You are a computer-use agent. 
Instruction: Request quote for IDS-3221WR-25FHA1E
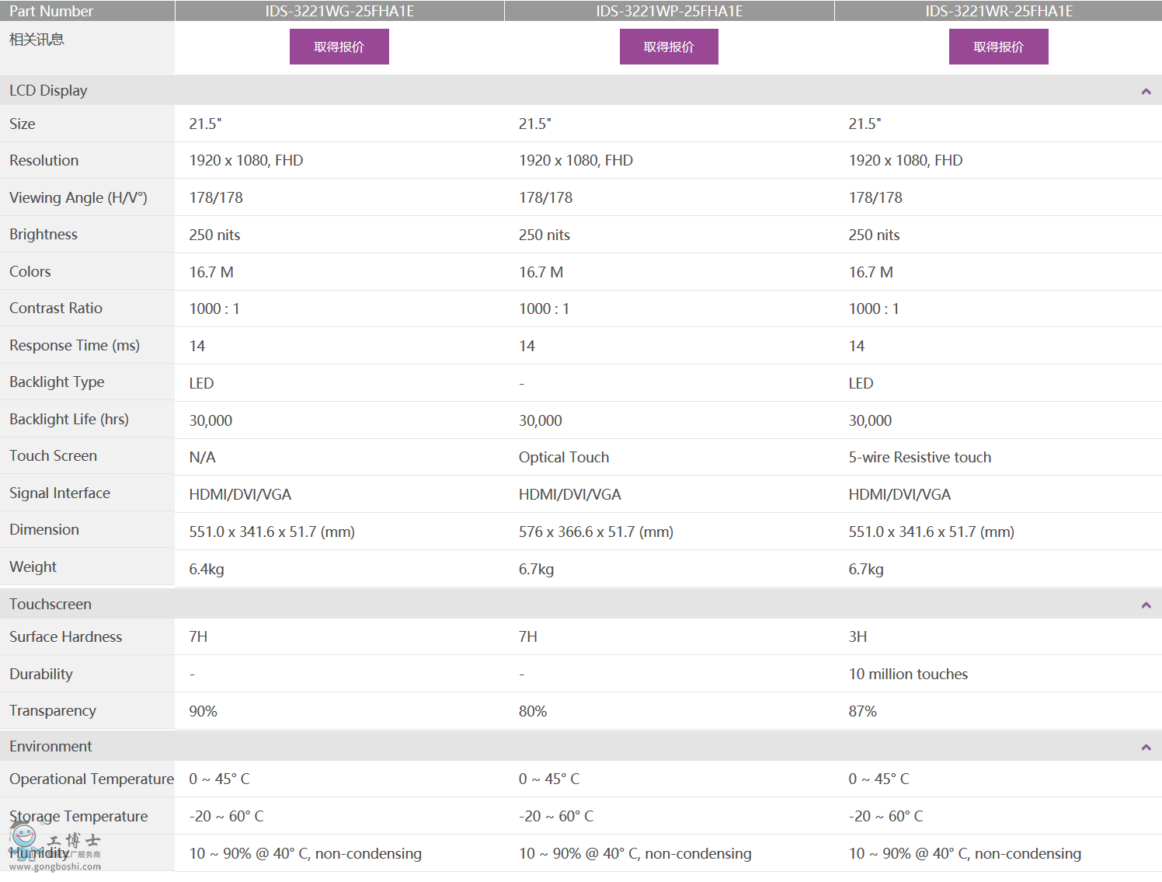pyautogui.click(x=998, y=47)
